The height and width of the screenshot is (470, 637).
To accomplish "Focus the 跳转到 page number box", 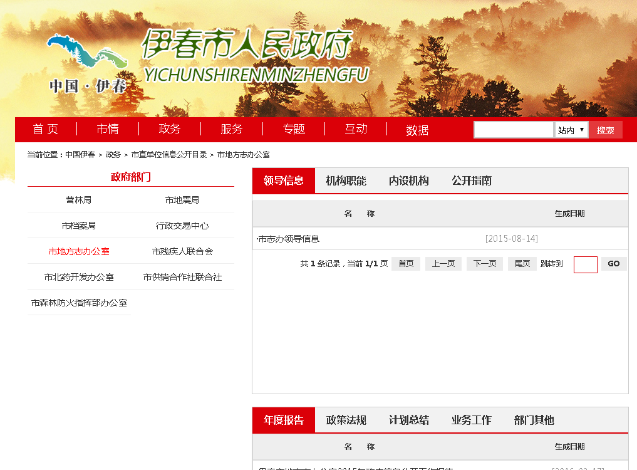I will point(586,264).
